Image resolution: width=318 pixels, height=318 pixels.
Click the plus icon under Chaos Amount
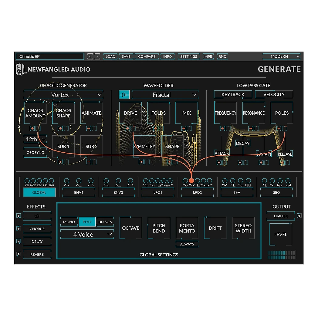point(32,128)
